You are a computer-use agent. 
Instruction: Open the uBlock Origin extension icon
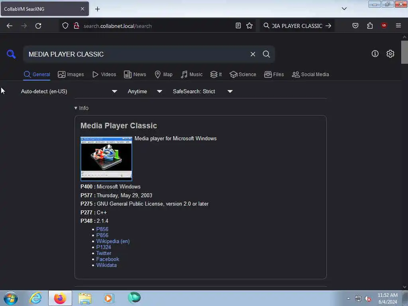[x=384, y=25]
